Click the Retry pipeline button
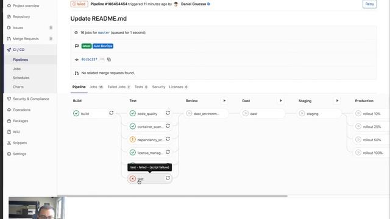Image resolution: width=390 pixels, height=219 pixels. tap(369, 4)
